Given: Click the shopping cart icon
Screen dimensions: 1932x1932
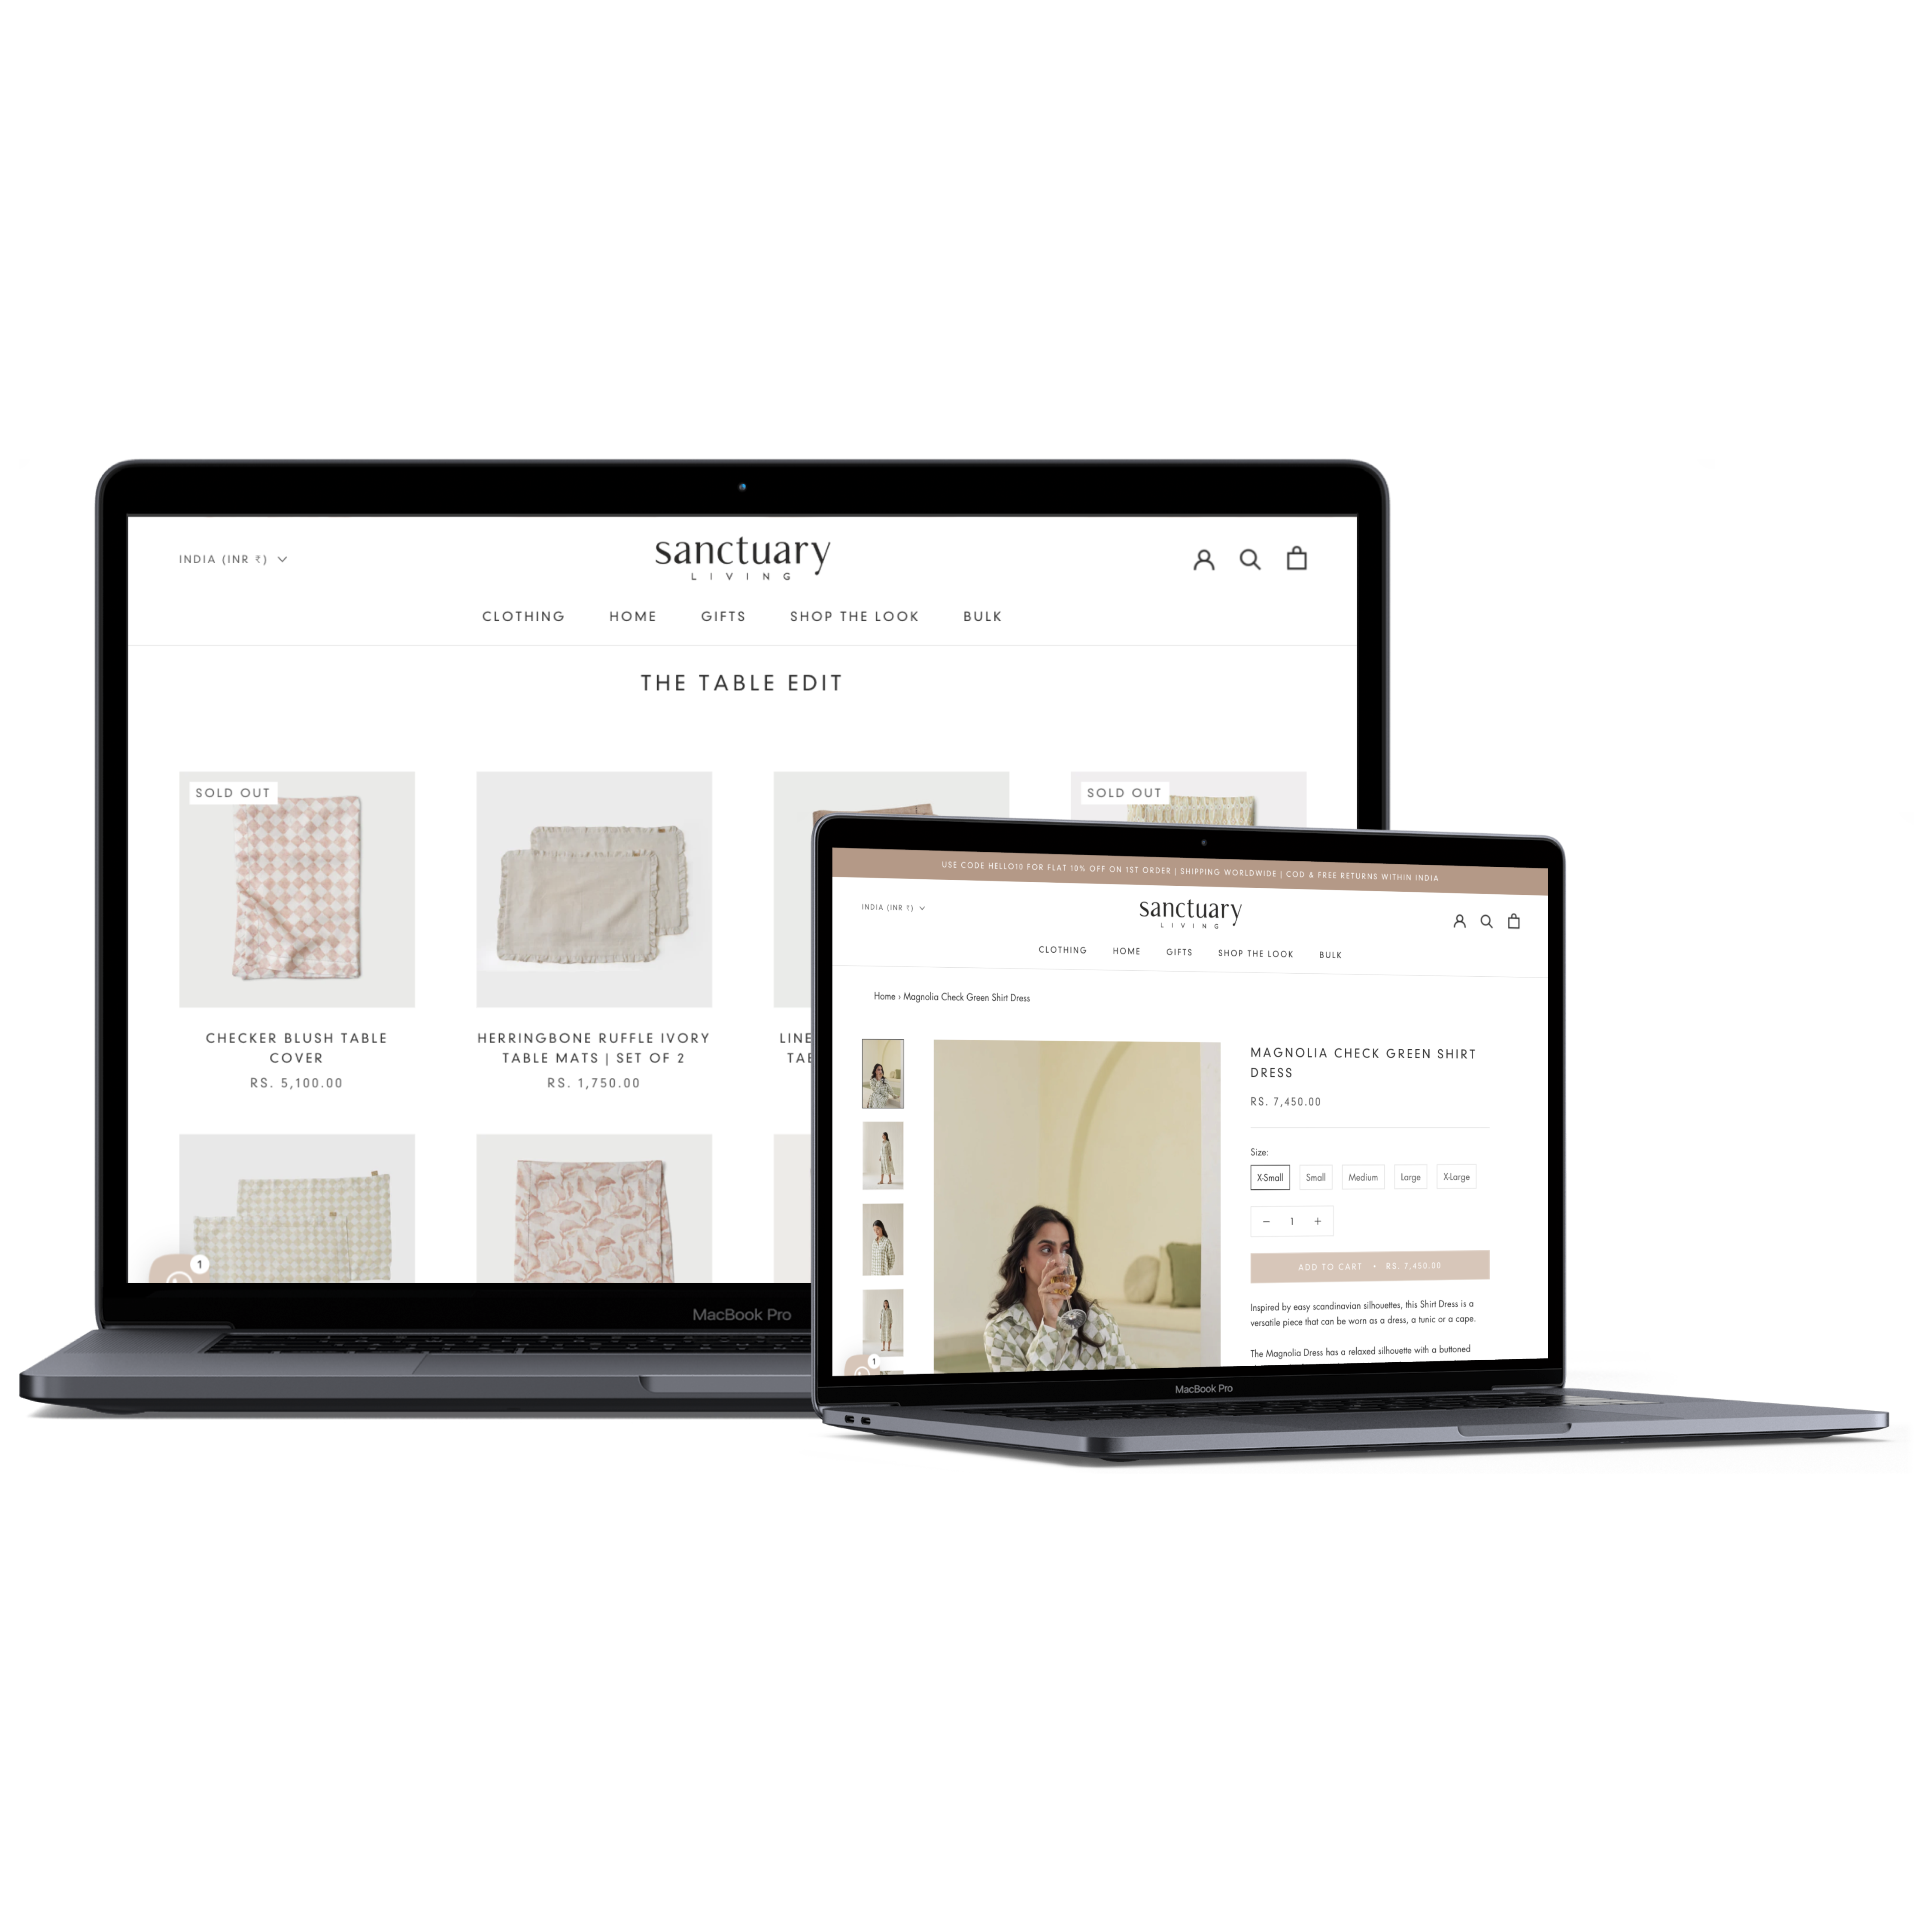Looking at the screenshot, I should pyautogui.click(x=1297, y=556).
